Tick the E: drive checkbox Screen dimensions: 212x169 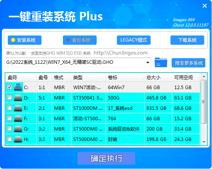coord(9,108)
